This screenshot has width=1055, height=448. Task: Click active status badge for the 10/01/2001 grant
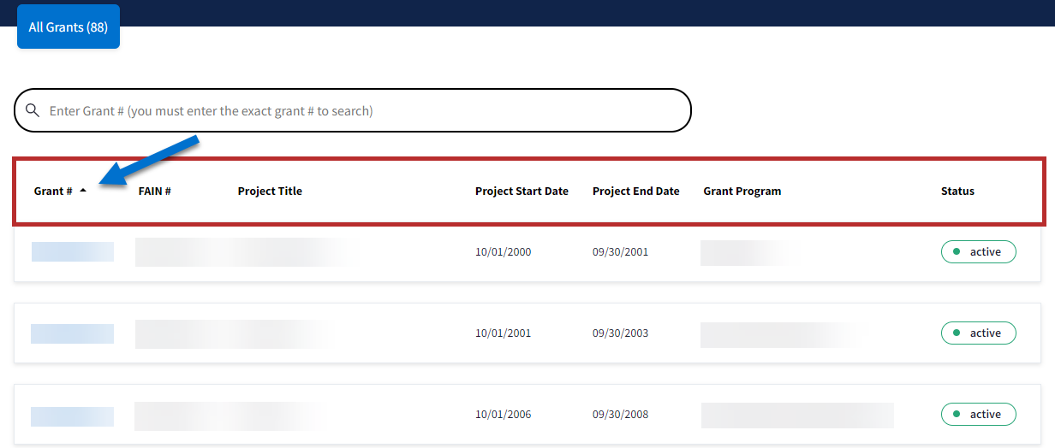(x=978, y=333)
